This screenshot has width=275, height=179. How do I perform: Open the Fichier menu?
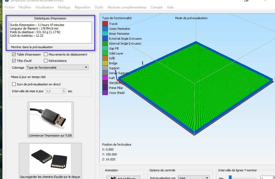10,7
